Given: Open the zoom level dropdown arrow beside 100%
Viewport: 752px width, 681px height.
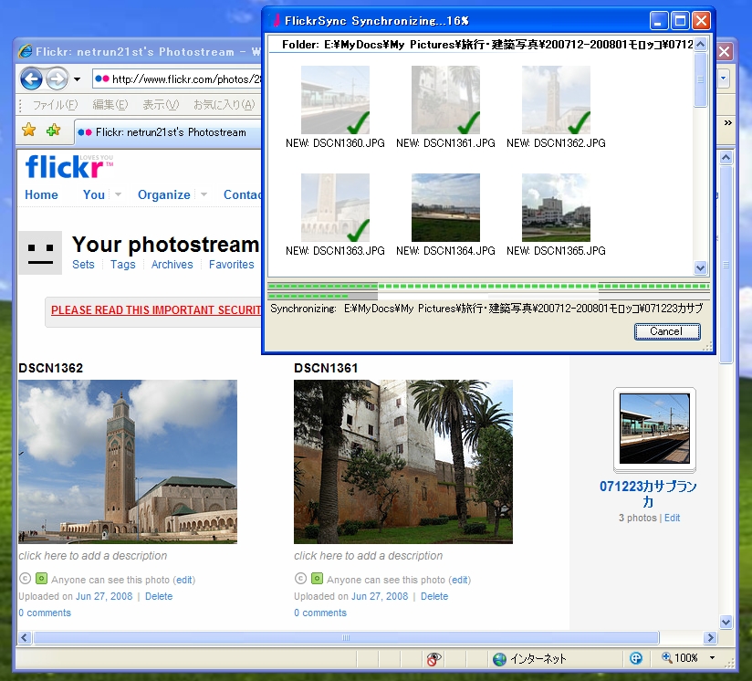Looking at the screenshot, I should (712, 658).
